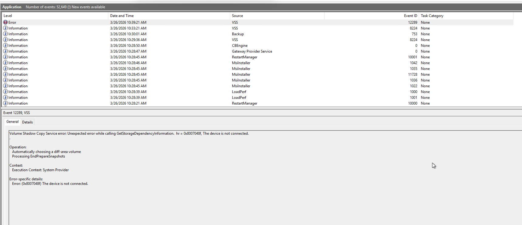Click date '3/26/2026 10:28:46 AM'
Viewport: 522px width, 225px height.
(x=128, y=63)
